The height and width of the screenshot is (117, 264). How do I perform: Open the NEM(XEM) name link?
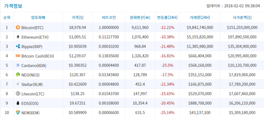click(30, 113)
